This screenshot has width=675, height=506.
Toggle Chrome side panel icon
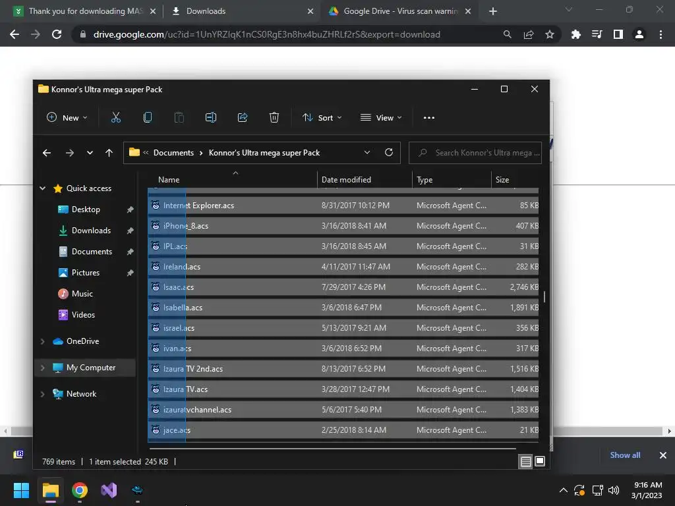pos(618,34)
